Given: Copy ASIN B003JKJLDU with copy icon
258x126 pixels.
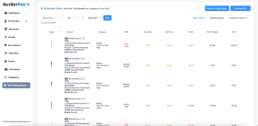Looking at the screenshot, I should tap(81, 119).
